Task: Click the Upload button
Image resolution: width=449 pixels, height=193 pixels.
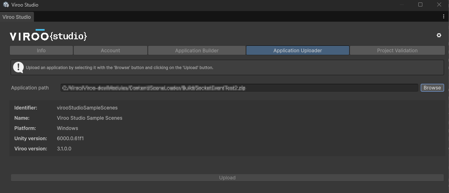Action: 227,177
